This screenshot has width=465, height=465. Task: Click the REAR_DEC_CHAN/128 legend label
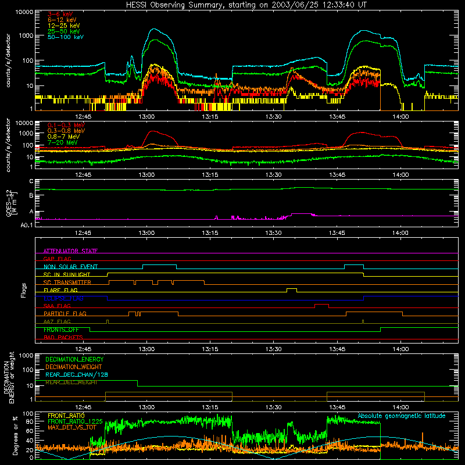point(77,374)
